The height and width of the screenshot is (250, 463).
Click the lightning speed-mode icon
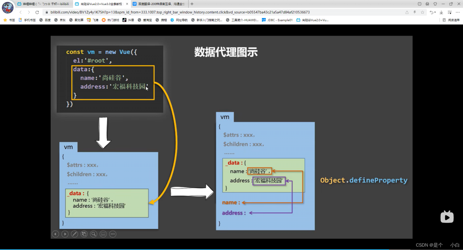[415, 12]
